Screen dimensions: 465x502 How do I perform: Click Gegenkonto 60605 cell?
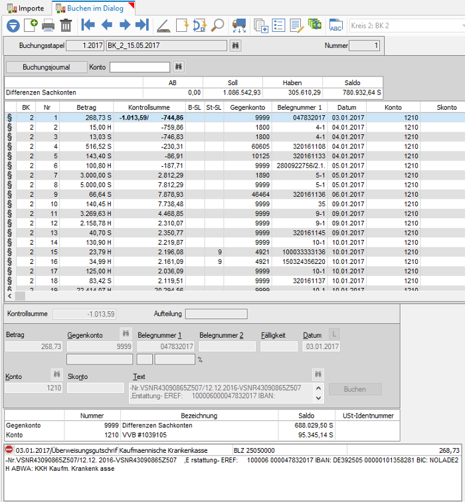(x=248, y=146)
